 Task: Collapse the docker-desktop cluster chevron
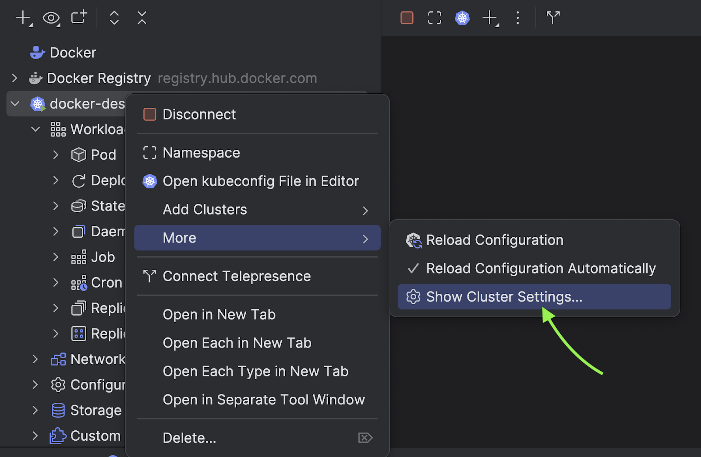click(15, 104)
